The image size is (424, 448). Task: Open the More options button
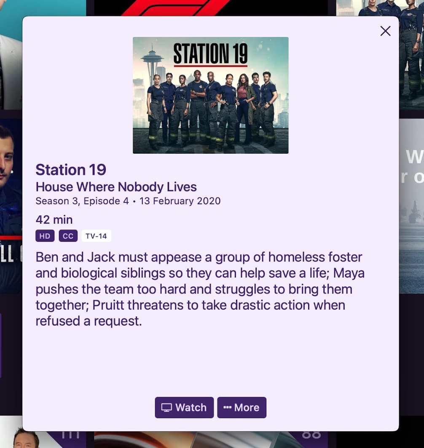click(x=242, y=408)
